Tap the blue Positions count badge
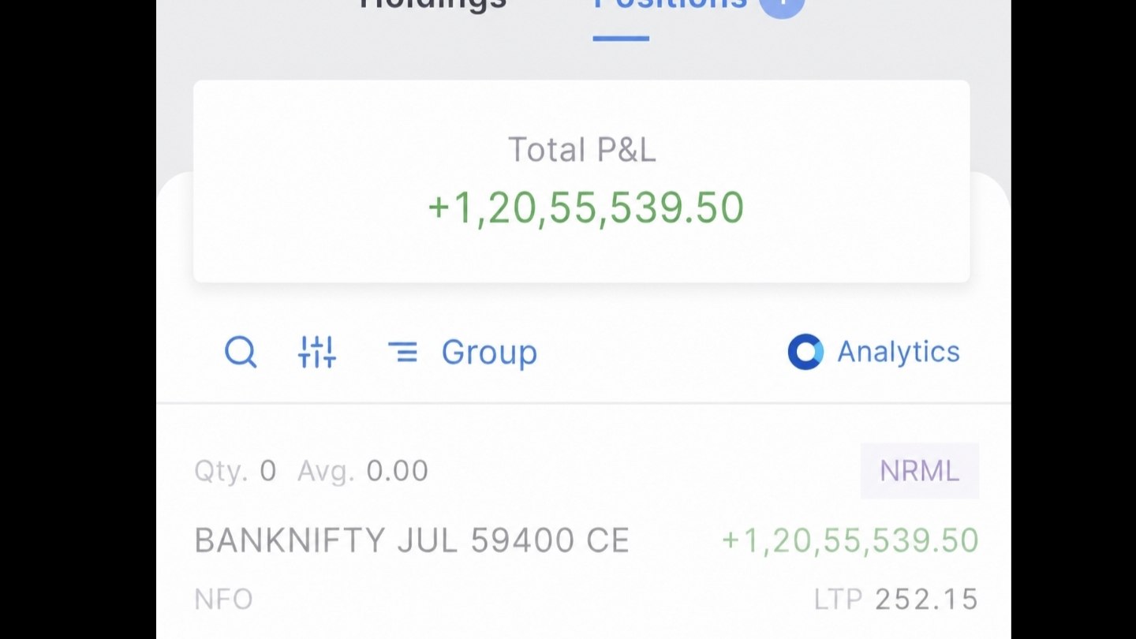Viewport: 1136px width, 639px height. (782, 5)
